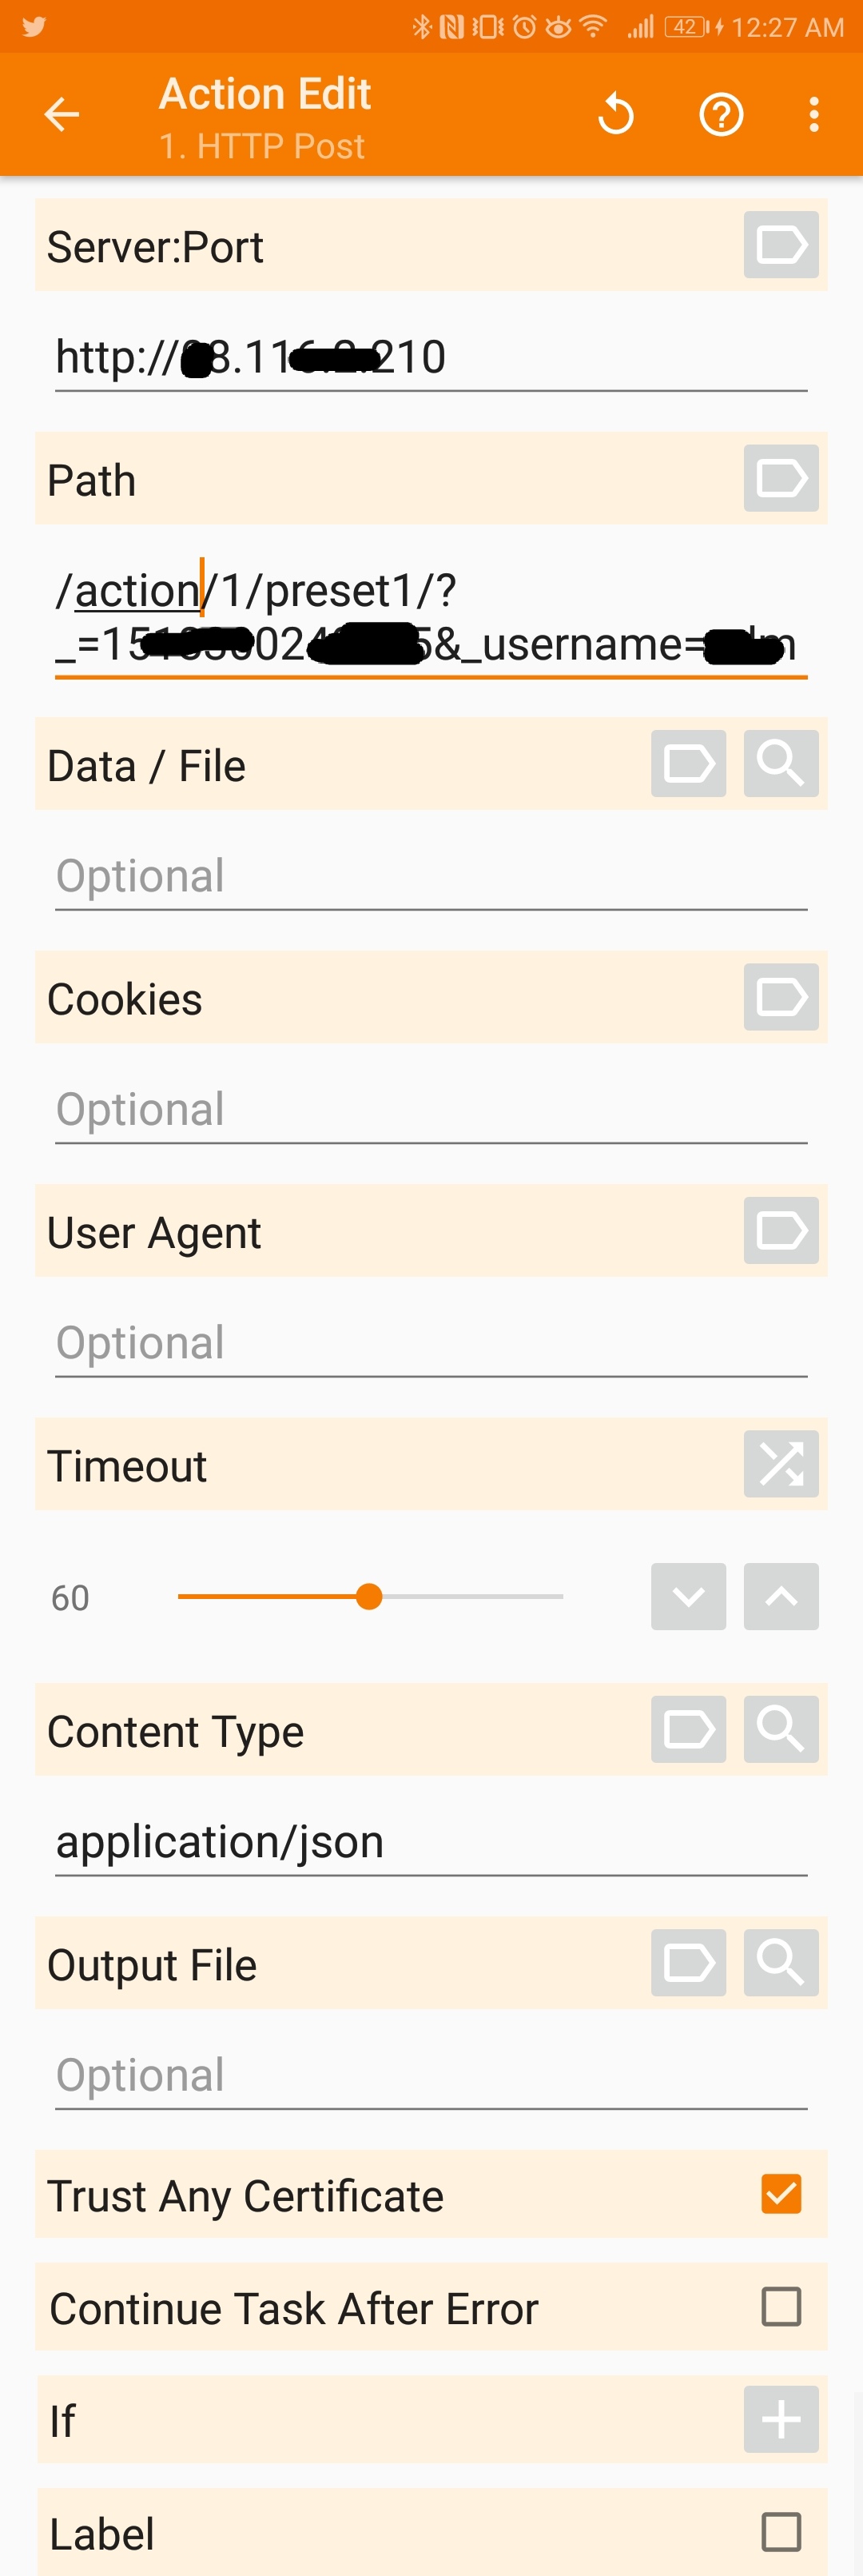Open the overflow menu
863x2576 pixels.
tap(813, 114)
